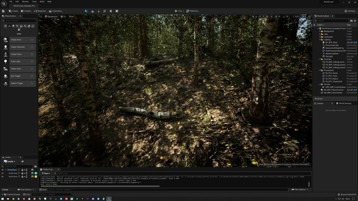Toggle lock on second BirchForest sublevel

point(22,176)
